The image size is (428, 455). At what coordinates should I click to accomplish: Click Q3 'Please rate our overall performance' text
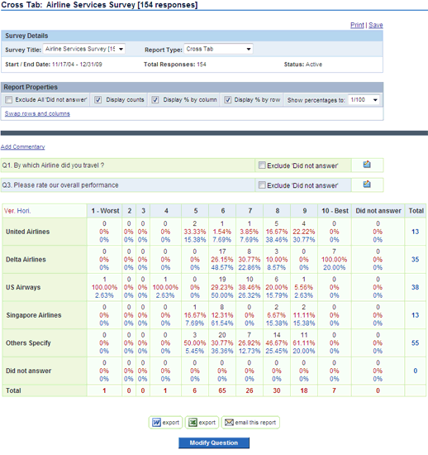pyautogui.click(x=60, y=185)
